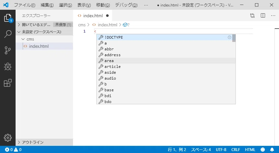Screen dimensions: 279x153
Task: Open the 表示(V) menu
Action: click(x=84, y=5)
